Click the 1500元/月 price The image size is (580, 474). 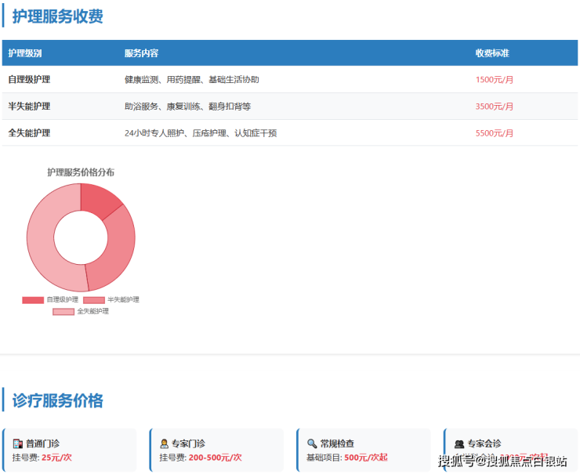[495, 80]
